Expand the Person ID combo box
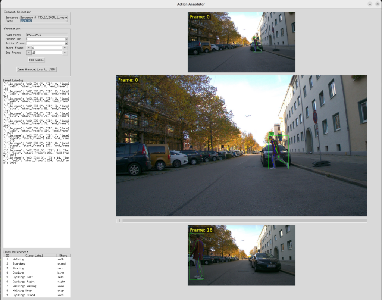 (x=47, y=39)
